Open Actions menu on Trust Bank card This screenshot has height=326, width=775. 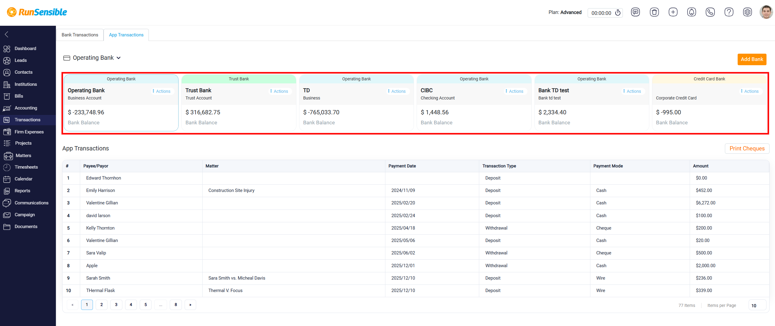[x=279, y=91]
